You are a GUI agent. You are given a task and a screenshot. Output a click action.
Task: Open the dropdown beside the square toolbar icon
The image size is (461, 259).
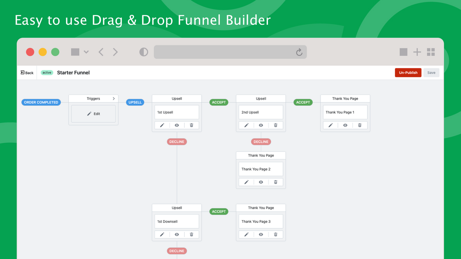86,52
